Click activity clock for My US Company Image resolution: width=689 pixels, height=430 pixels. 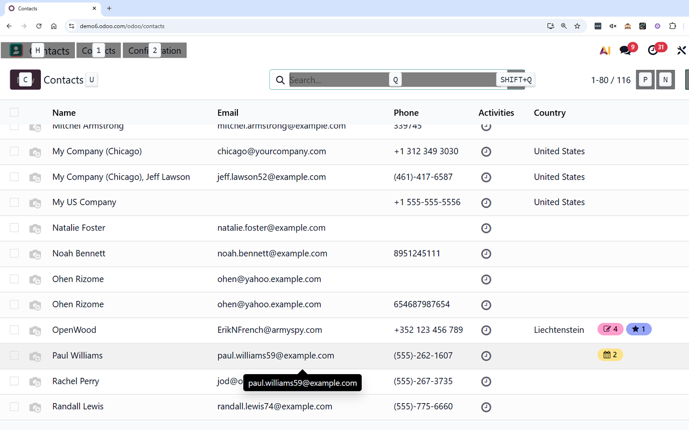tap(486, 203)
